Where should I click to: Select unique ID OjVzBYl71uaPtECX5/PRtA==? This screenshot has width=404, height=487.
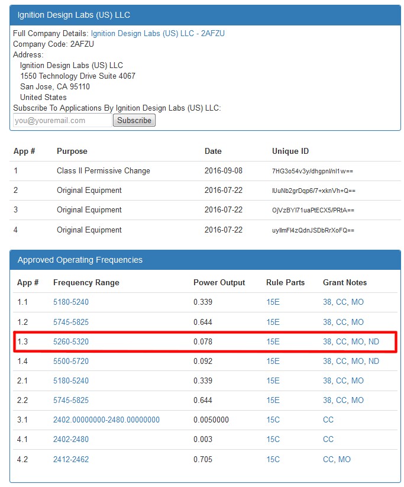(x=313, y=210)
